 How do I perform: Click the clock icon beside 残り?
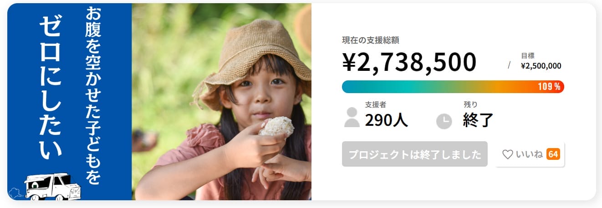[444, 121]
